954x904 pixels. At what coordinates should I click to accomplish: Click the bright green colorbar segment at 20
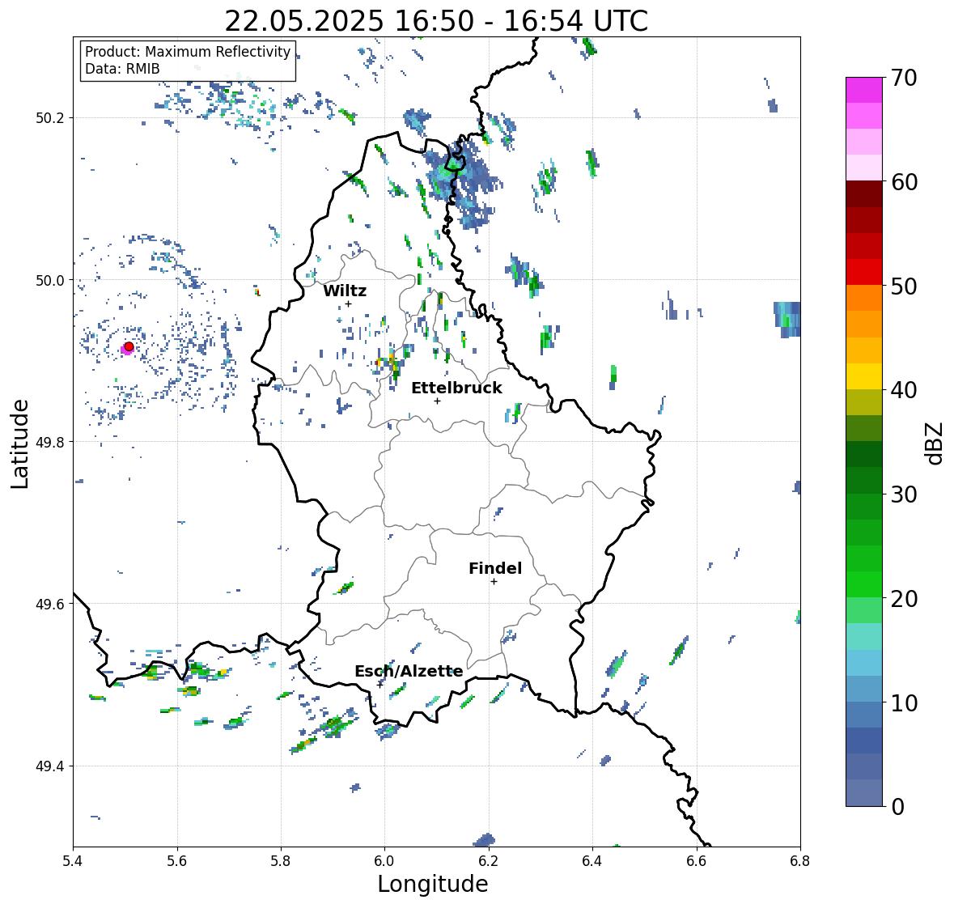click(864, 584)
